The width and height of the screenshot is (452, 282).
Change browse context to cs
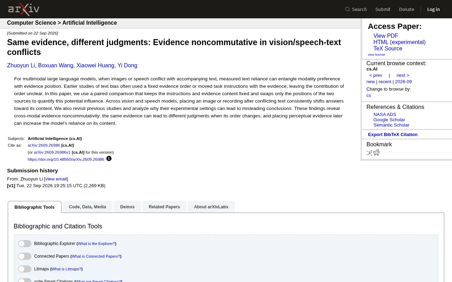(x=369, y=96)
